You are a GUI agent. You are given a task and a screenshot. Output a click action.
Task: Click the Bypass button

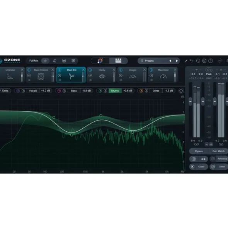pos(199,151)
